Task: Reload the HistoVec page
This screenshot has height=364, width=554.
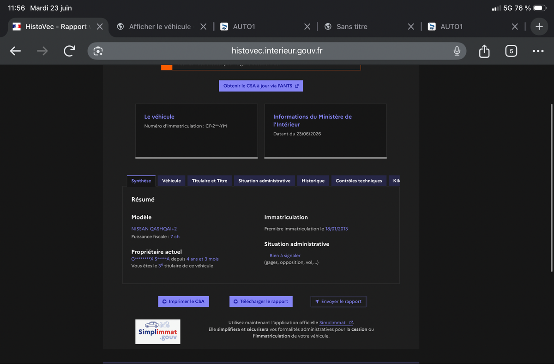Action: [69, 51]
